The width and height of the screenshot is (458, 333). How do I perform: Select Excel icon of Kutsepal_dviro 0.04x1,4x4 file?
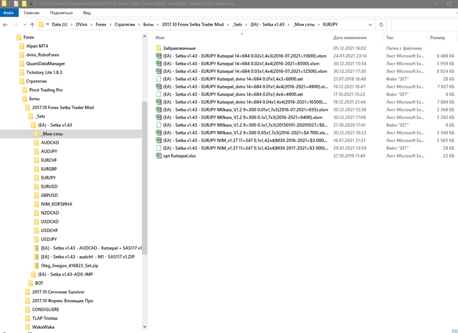click(x=158, y=102)
